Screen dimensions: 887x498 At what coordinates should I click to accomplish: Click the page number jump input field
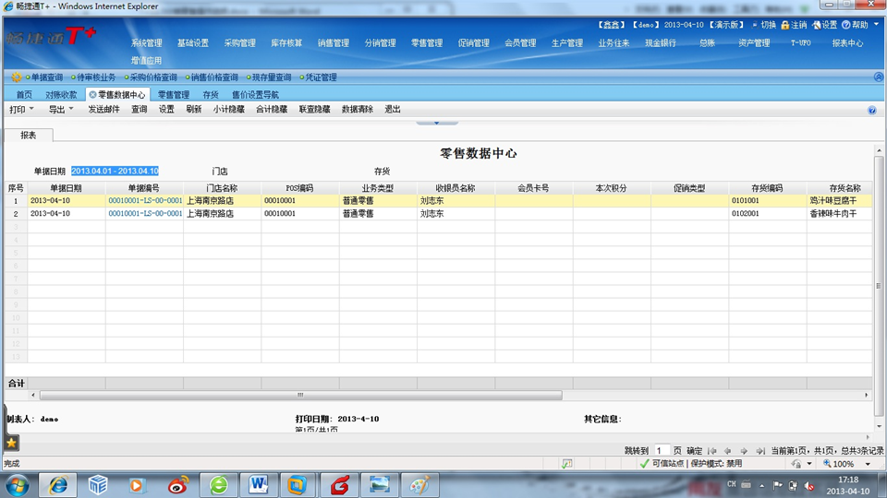(x=661, y=451)
